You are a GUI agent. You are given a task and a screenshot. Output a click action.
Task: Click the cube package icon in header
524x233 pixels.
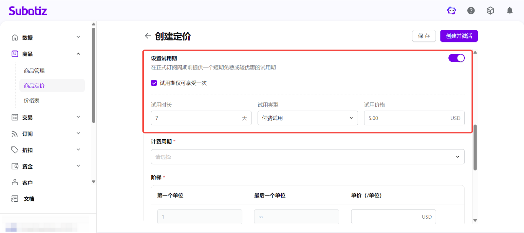click(490, 11)
